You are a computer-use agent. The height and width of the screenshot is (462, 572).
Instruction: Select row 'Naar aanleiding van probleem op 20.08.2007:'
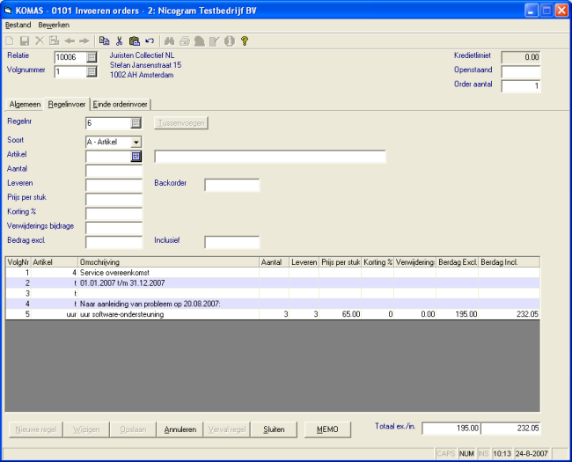tap(273, 304)
